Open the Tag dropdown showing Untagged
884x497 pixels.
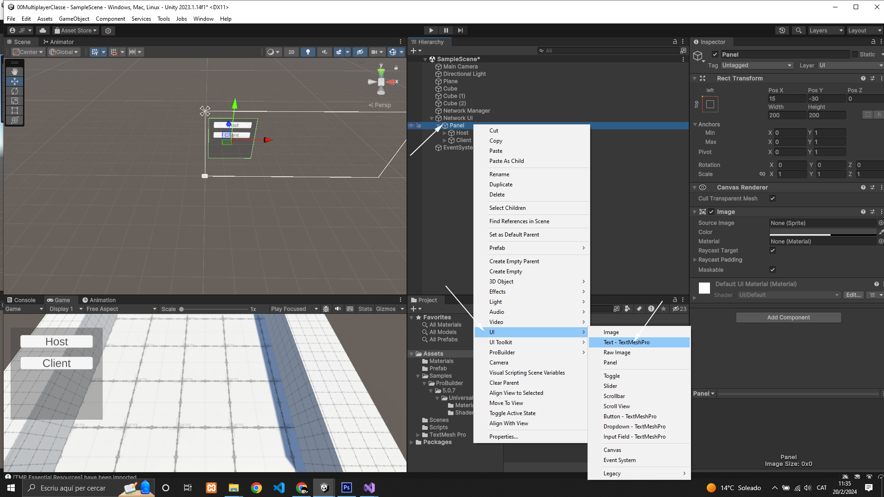[x=756, y=65]
